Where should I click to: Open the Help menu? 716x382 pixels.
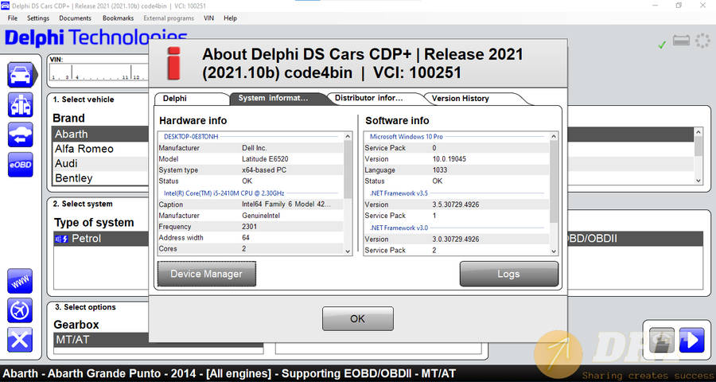tap(230, 18)
